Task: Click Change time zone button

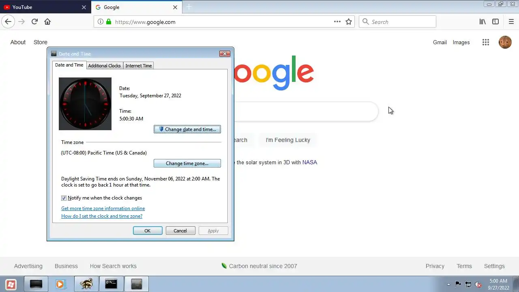Action: click(x=187, y=163)
